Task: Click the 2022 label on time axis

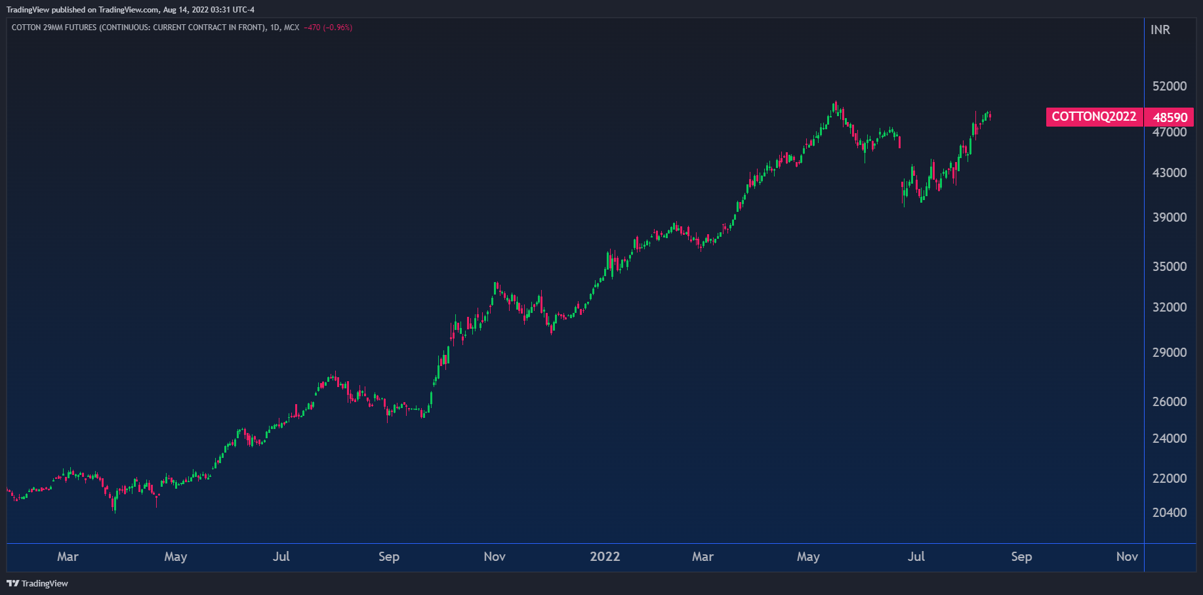Action: 605,556
